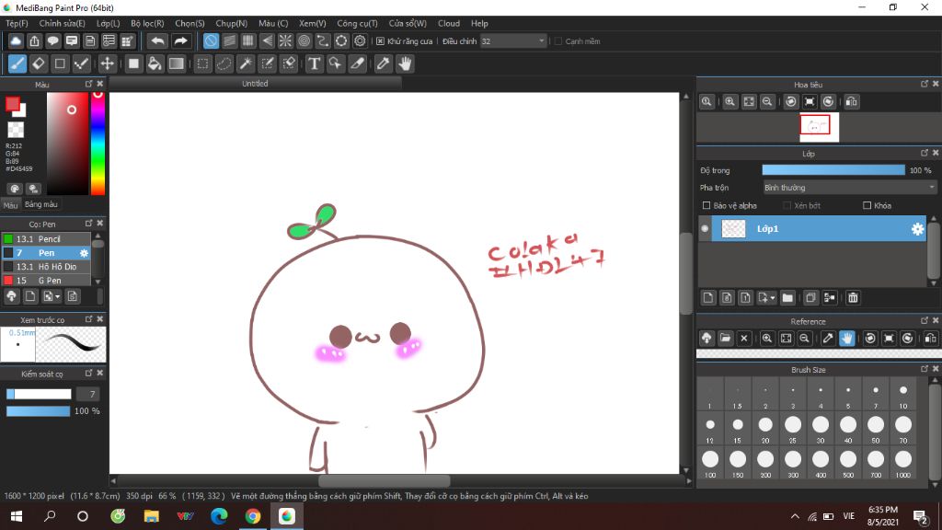942x530 pixels.
Task: Pick brush size 100 preset
Action: click(x=710, y=463)
